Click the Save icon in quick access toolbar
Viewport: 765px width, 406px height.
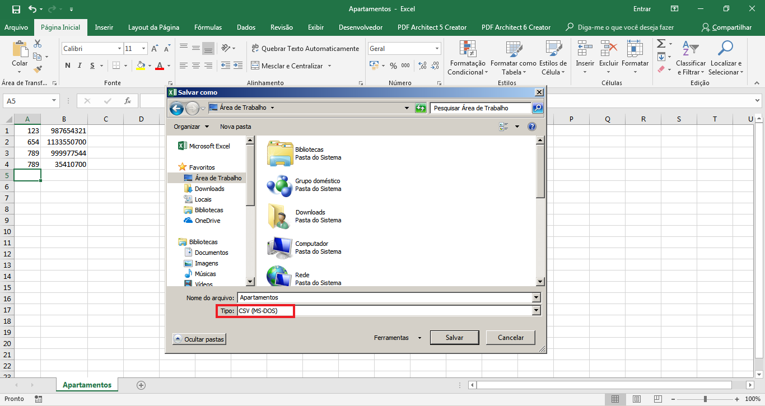pos(16,9)
